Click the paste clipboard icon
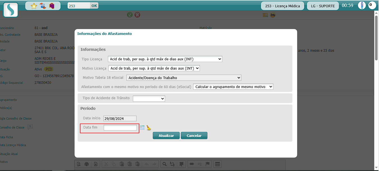This screenshot has height=171, width=379. click(122, 164)
